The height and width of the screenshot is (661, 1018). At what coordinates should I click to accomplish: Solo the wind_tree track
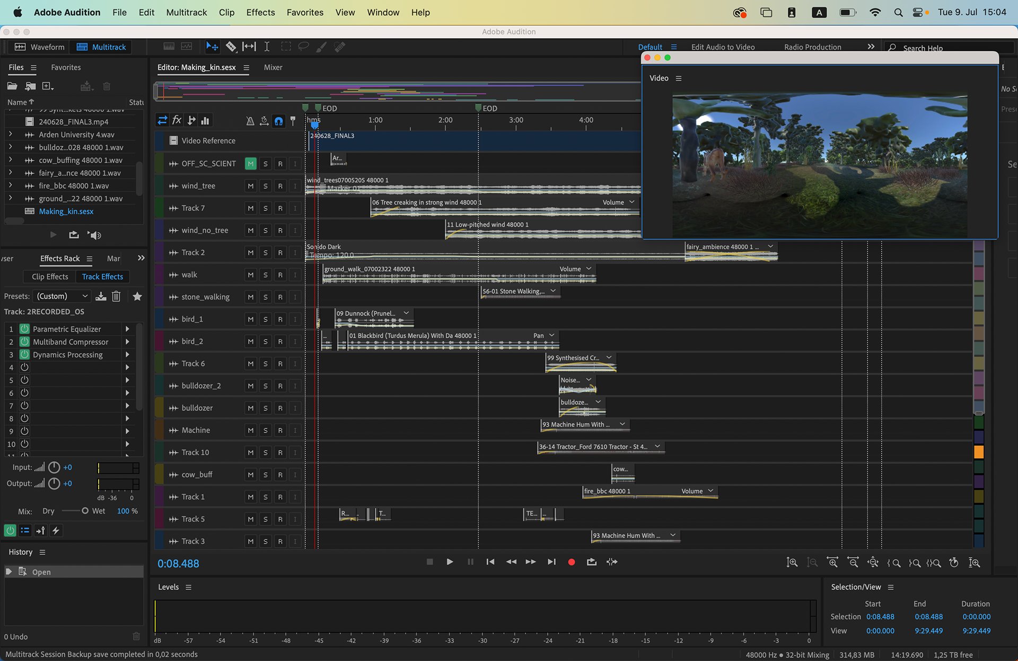point(265,186)
